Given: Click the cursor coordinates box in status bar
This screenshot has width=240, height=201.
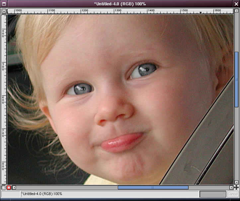Looking at the screenshot, I should tap(11, 194).
